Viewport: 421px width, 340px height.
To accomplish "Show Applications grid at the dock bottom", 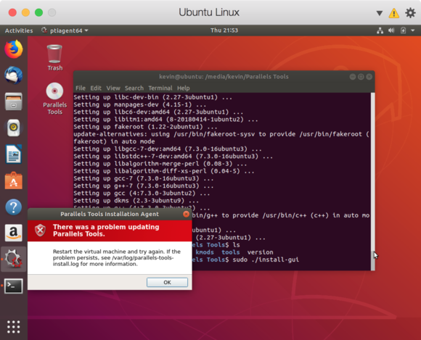I will click(13, 327).
